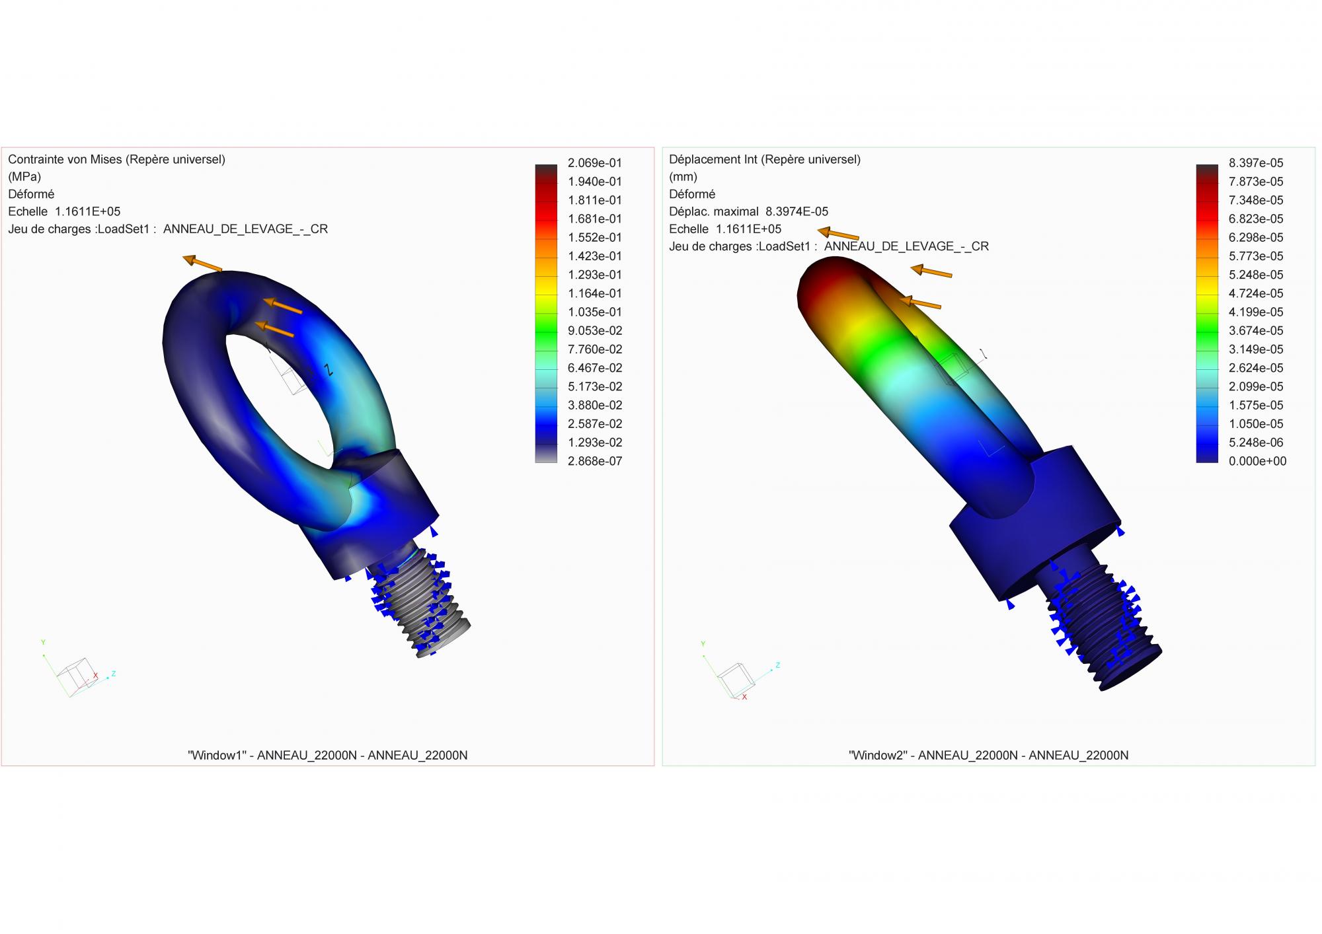
Task: Click the Déplacement Int title text
Action: pos(764,159)
